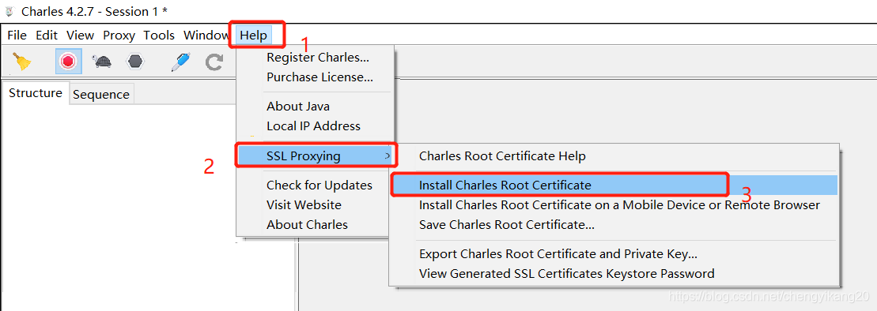Toggle the turtle Throttling icon
This screenshot has height=311, width=877.
coord(102,62)
